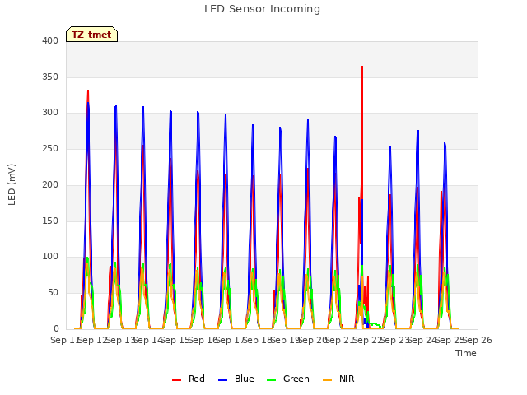This screenshot has width=527, height=395.
Task: Click the 50 y-axis tick label
Action: click(53, 293)
